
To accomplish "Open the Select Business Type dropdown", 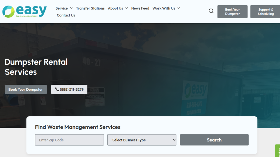I will (142, 140).
